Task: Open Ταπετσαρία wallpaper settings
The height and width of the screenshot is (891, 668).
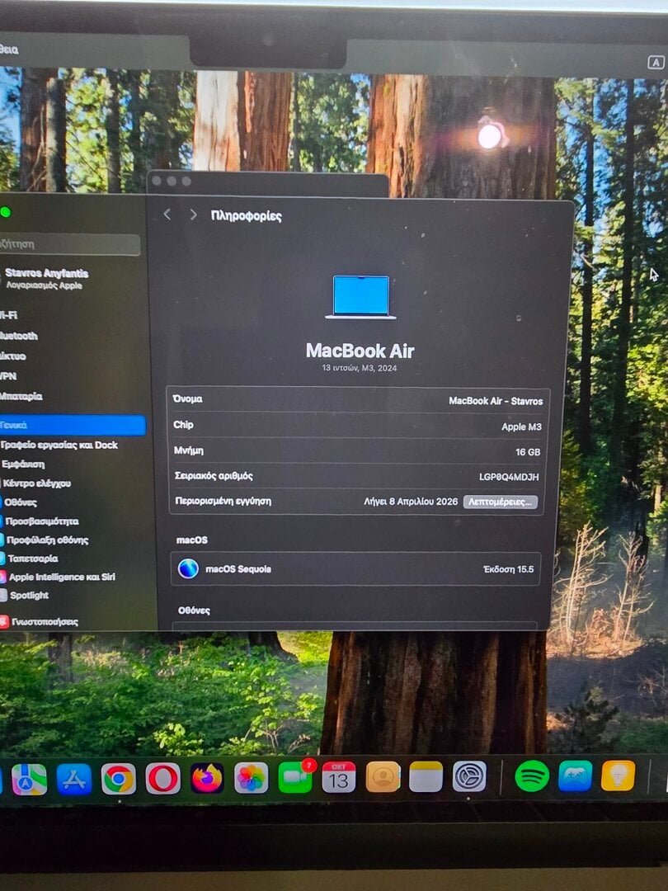Action: pyautogui.click(x=31, y=559)
